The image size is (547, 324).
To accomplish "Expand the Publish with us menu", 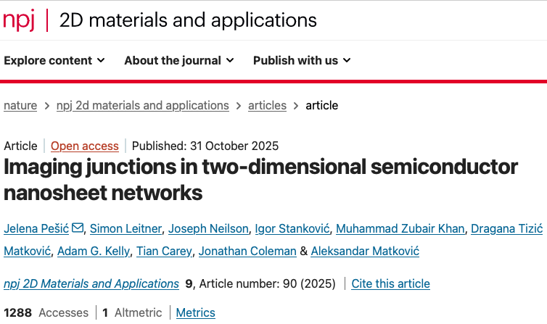I will pos(302,60).
